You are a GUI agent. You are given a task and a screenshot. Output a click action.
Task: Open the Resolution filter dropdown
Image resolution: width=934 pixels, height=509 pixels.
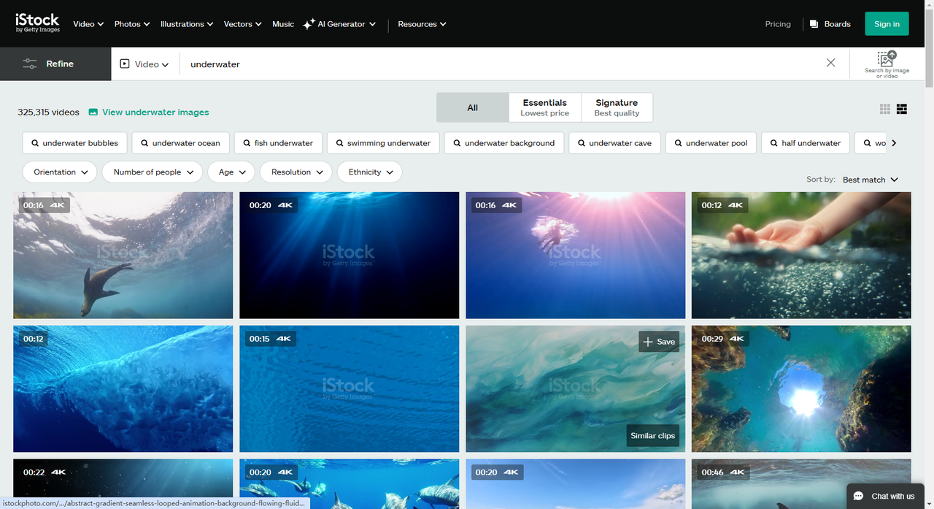click(296, 172)
